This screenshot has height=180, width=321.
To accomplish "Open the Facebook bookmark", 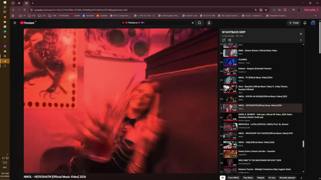I will pyautogui.click(x=88, y=15).
